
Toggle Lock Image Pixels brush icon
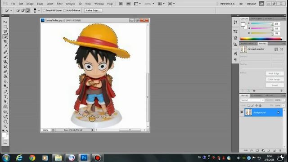(252, 105)
